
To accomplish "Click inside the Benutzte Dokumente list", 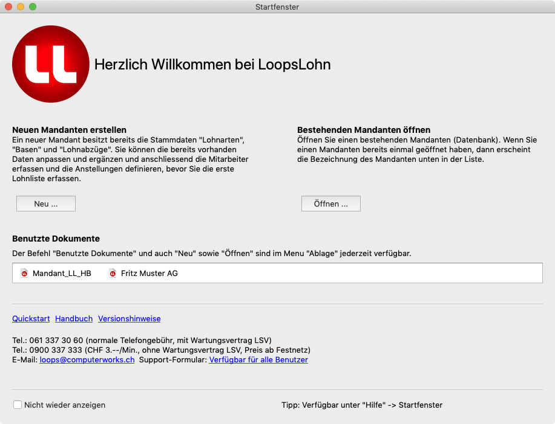I will (x=363, y=273).
